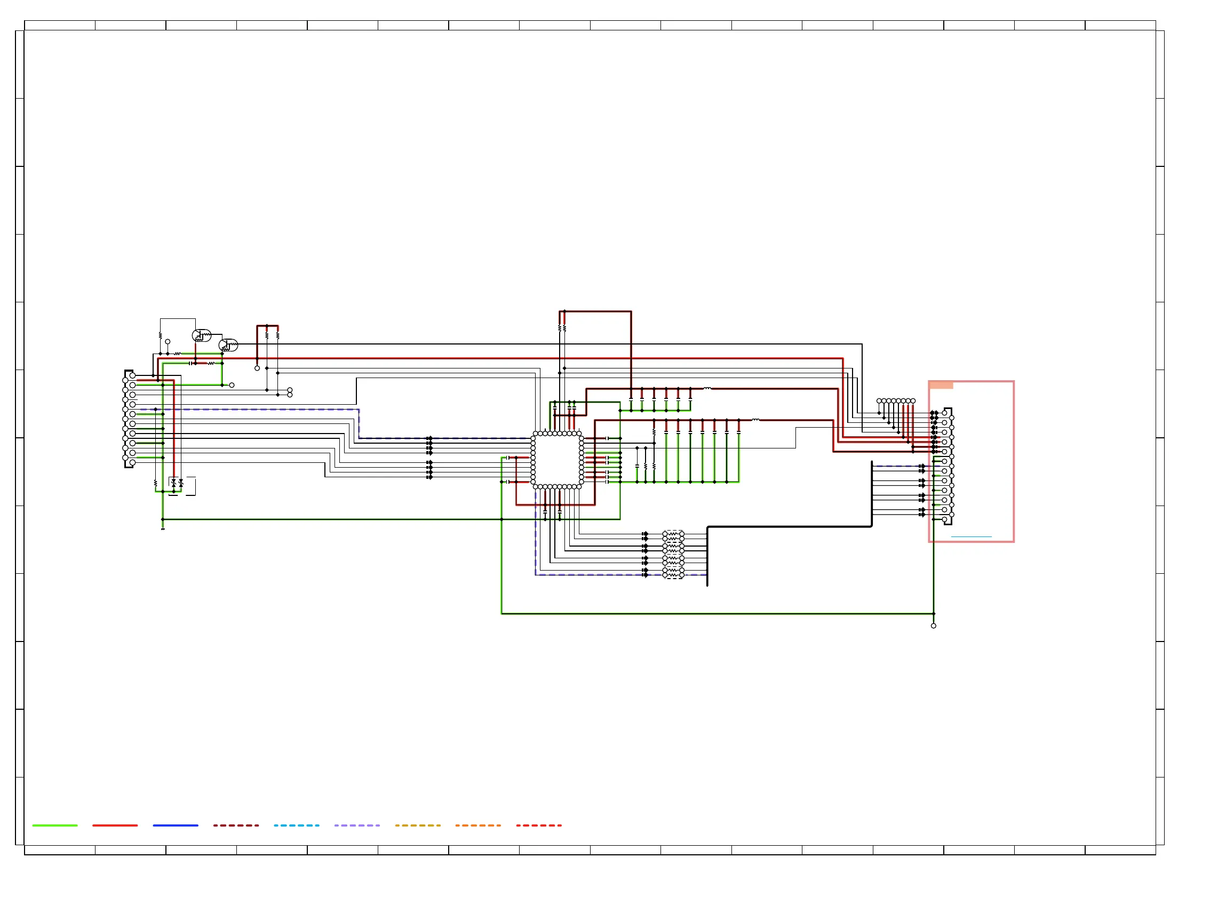This screenshot has width=1210, height=898.
Task: Select the dual diode symbol near dashed outline
Action: [x=177, y=483]
